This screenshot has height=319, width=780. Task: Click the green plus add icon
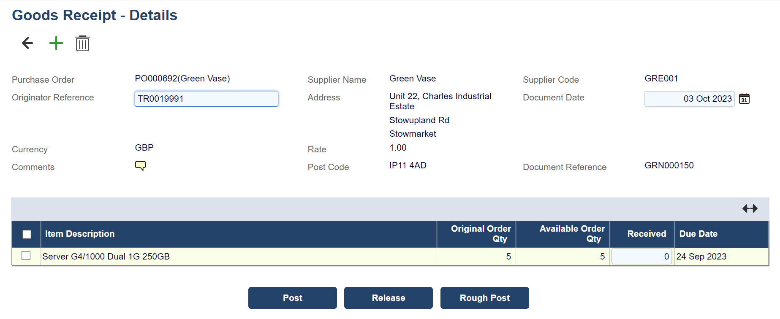point(56,43)
